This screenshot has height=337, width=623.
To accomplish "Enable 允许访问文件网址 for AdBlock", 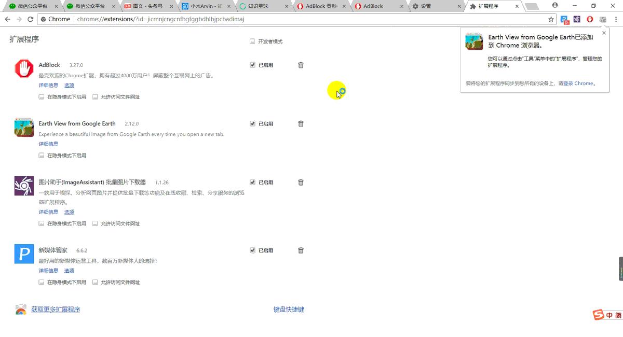I will click(95, 97).
